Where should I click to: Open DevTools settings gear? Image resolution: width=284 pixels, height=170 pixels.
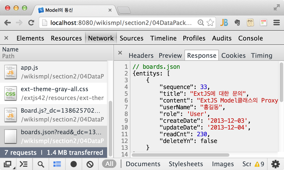click(x=276, y=164)
